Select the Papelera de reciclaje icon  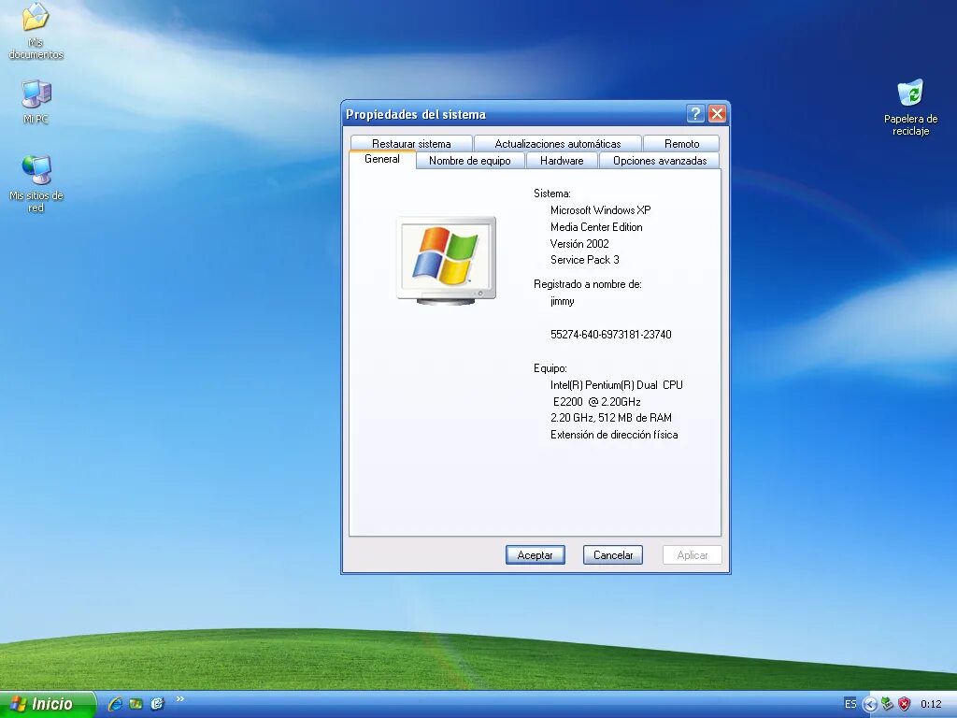pyautogui.click(x=910, y=108)
